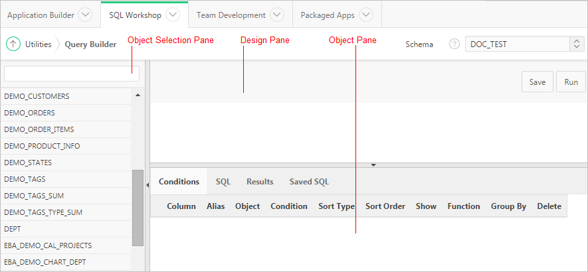Add the DEMO_ORDER_ITEMS table to design
The image size is (588, 272).
click(x=39, y=129)
